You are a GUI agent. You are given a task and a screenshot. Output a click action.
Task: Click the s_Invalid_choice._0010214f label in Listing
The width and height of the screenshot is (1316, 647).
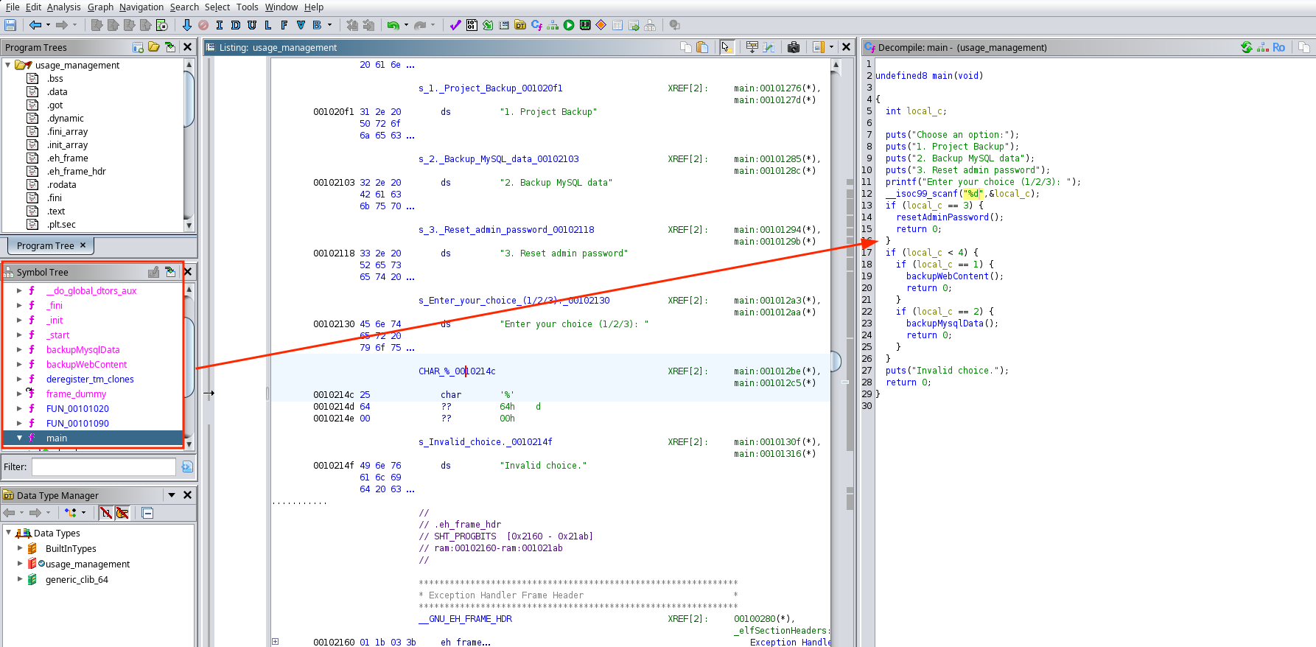tap(485, 442)
